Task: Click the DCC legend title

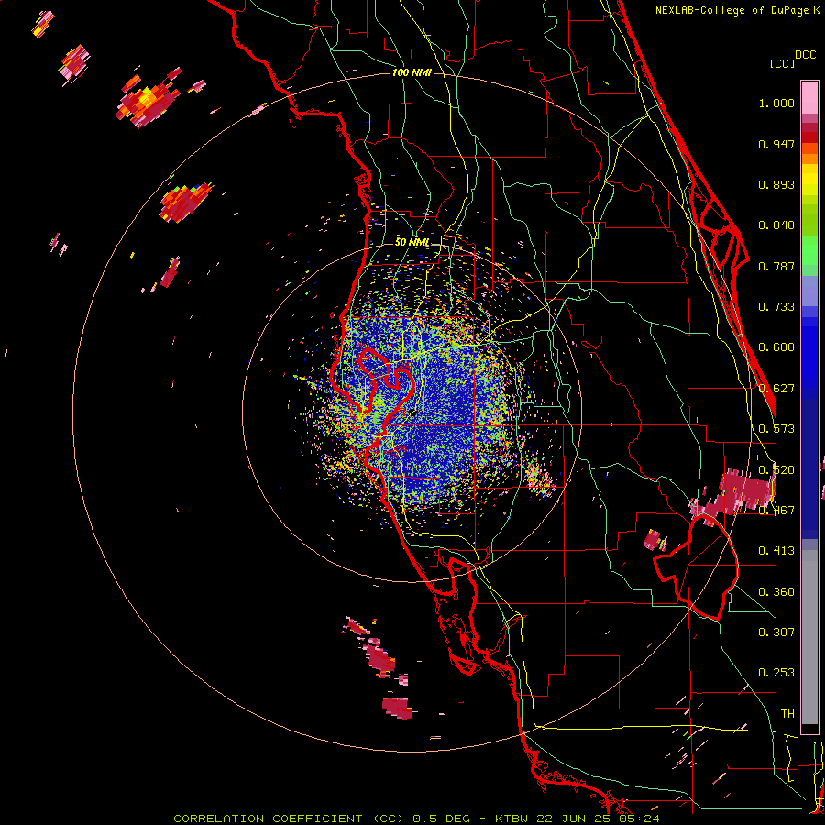Action: pos(806,55)
